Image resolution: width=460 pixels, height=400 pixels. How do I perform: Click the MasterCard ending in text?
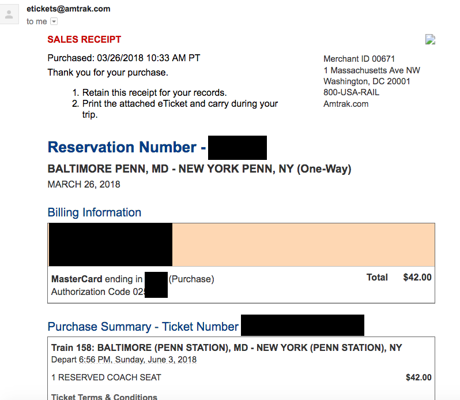[97, 279]
